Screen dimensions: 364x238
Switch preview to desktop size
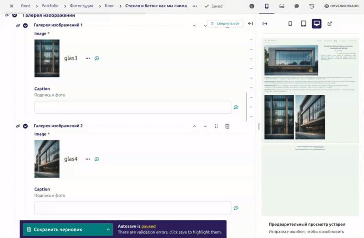(316, 24)
